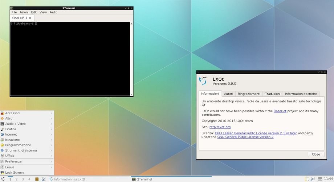Switch to virtual desktop 3
Viewport: 334px width, 182px height.
(x=23, y=179)
